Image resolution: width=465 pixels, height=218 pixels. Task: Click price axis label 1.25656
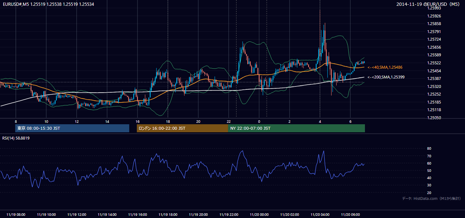434,47
